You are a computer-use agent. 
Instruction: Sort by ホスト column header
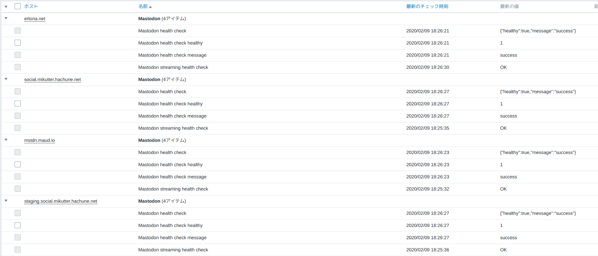[x=31, y=6]
